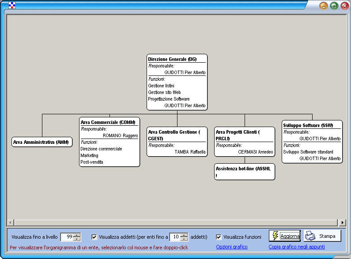
Task: Select the Area Amministrativa (AMM) box
Action: pyautogui.click(x=42, y=142)
